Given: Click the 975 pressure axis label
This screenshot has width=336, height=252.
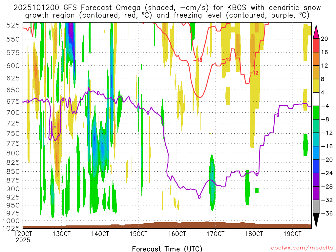Looking at the screenshot, I should (x=13, y=213).
